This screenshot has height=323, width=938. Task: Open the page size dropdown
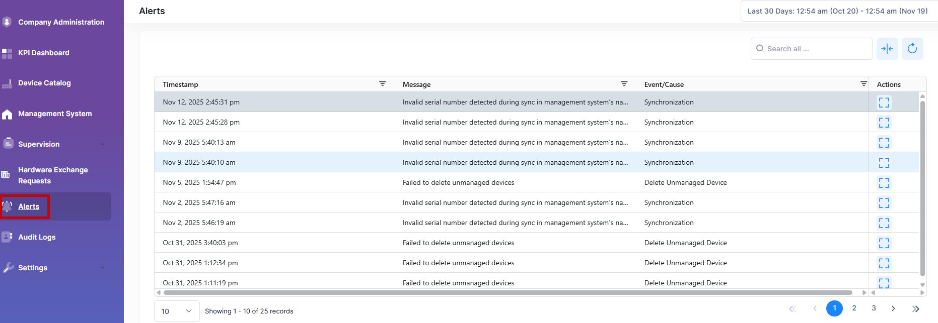[176, 311]
